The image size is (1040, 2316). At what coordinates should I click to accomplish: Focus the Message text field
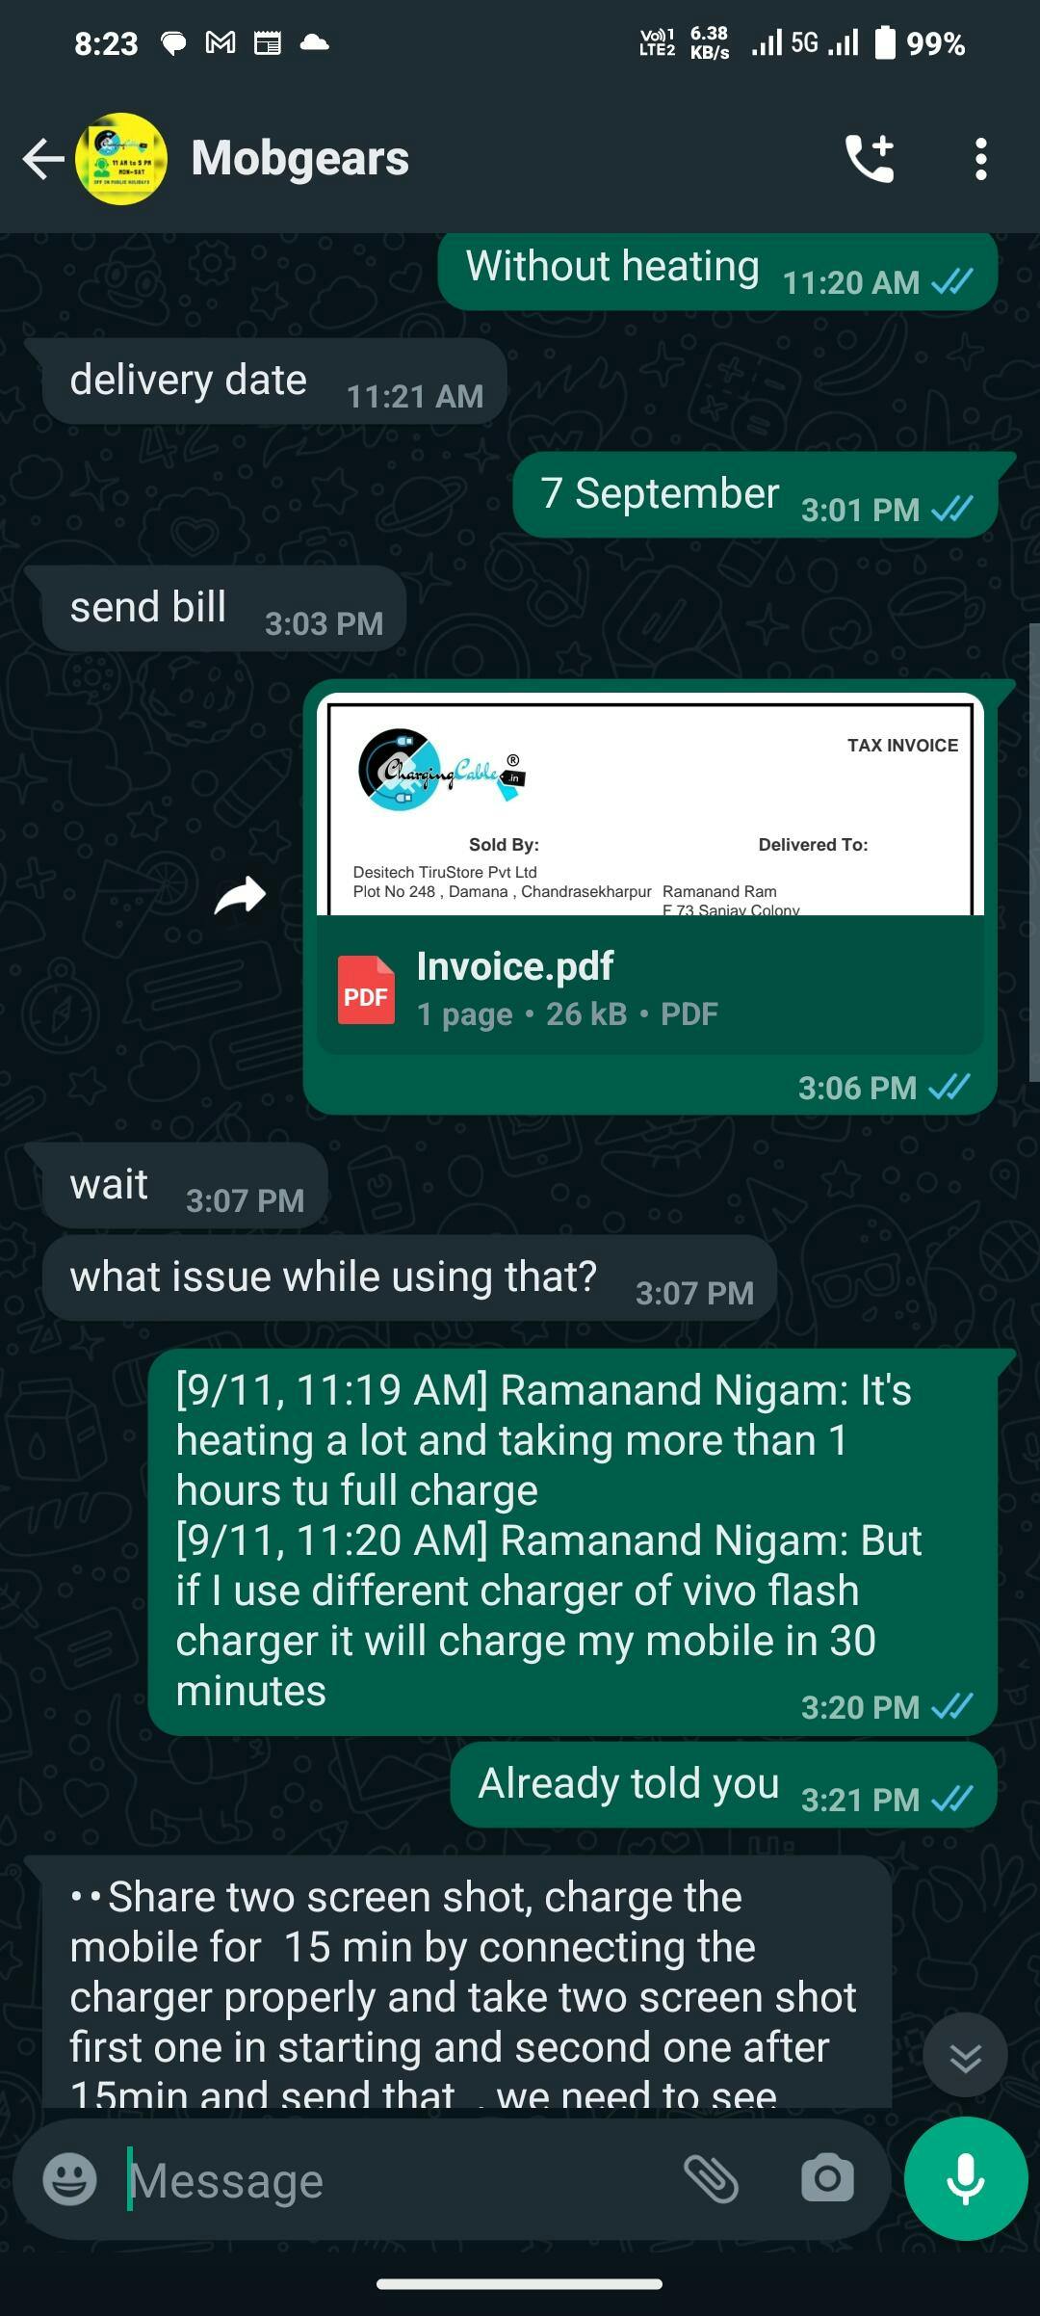[395, 2180]
